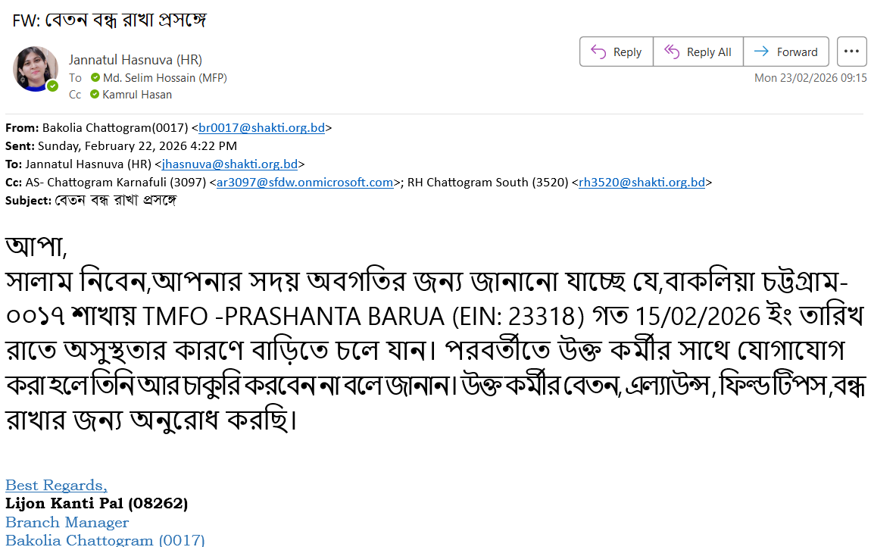The height and width of the screenshot is (547, 871).
Task: Click the presence icon beside Md. Selim Hossain
Action: tap(95, 78)
